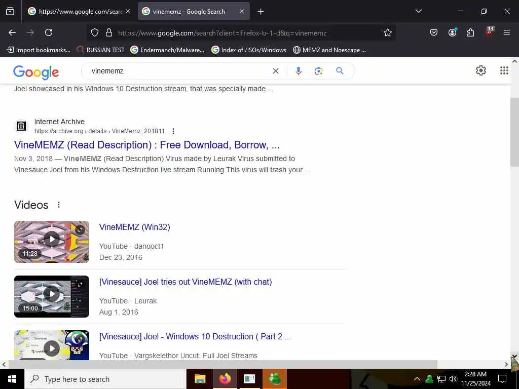Screen dimensions: 519x389
Task: Open MEMZ and Noescape bookmark
Action: coord(329,50)
